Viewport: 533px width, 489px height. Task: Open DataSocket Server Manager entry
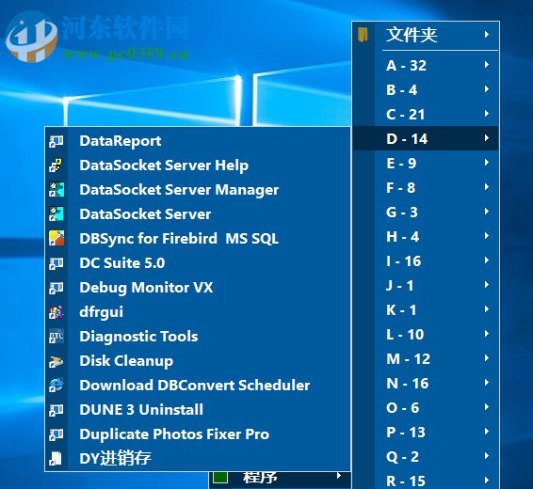198,190
